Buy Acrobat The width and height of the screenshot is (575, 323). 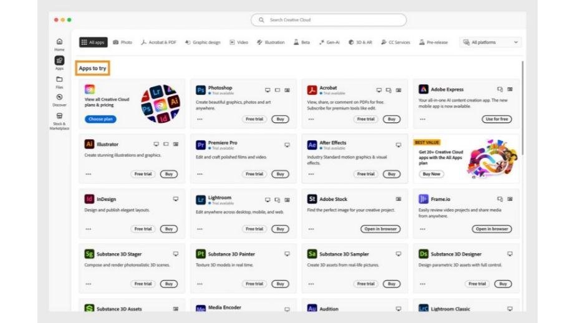click(x=392, y=119)
